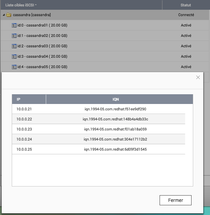Image resolution: width=210 pixels, height=215 pixels.
Task: Click IQN ending f01ab18a059
Action: (115, 129)
